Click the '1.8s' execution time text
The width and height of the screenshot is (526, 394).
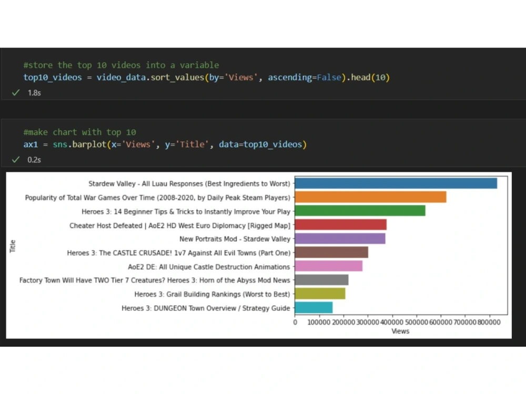(x=34, y=93)
